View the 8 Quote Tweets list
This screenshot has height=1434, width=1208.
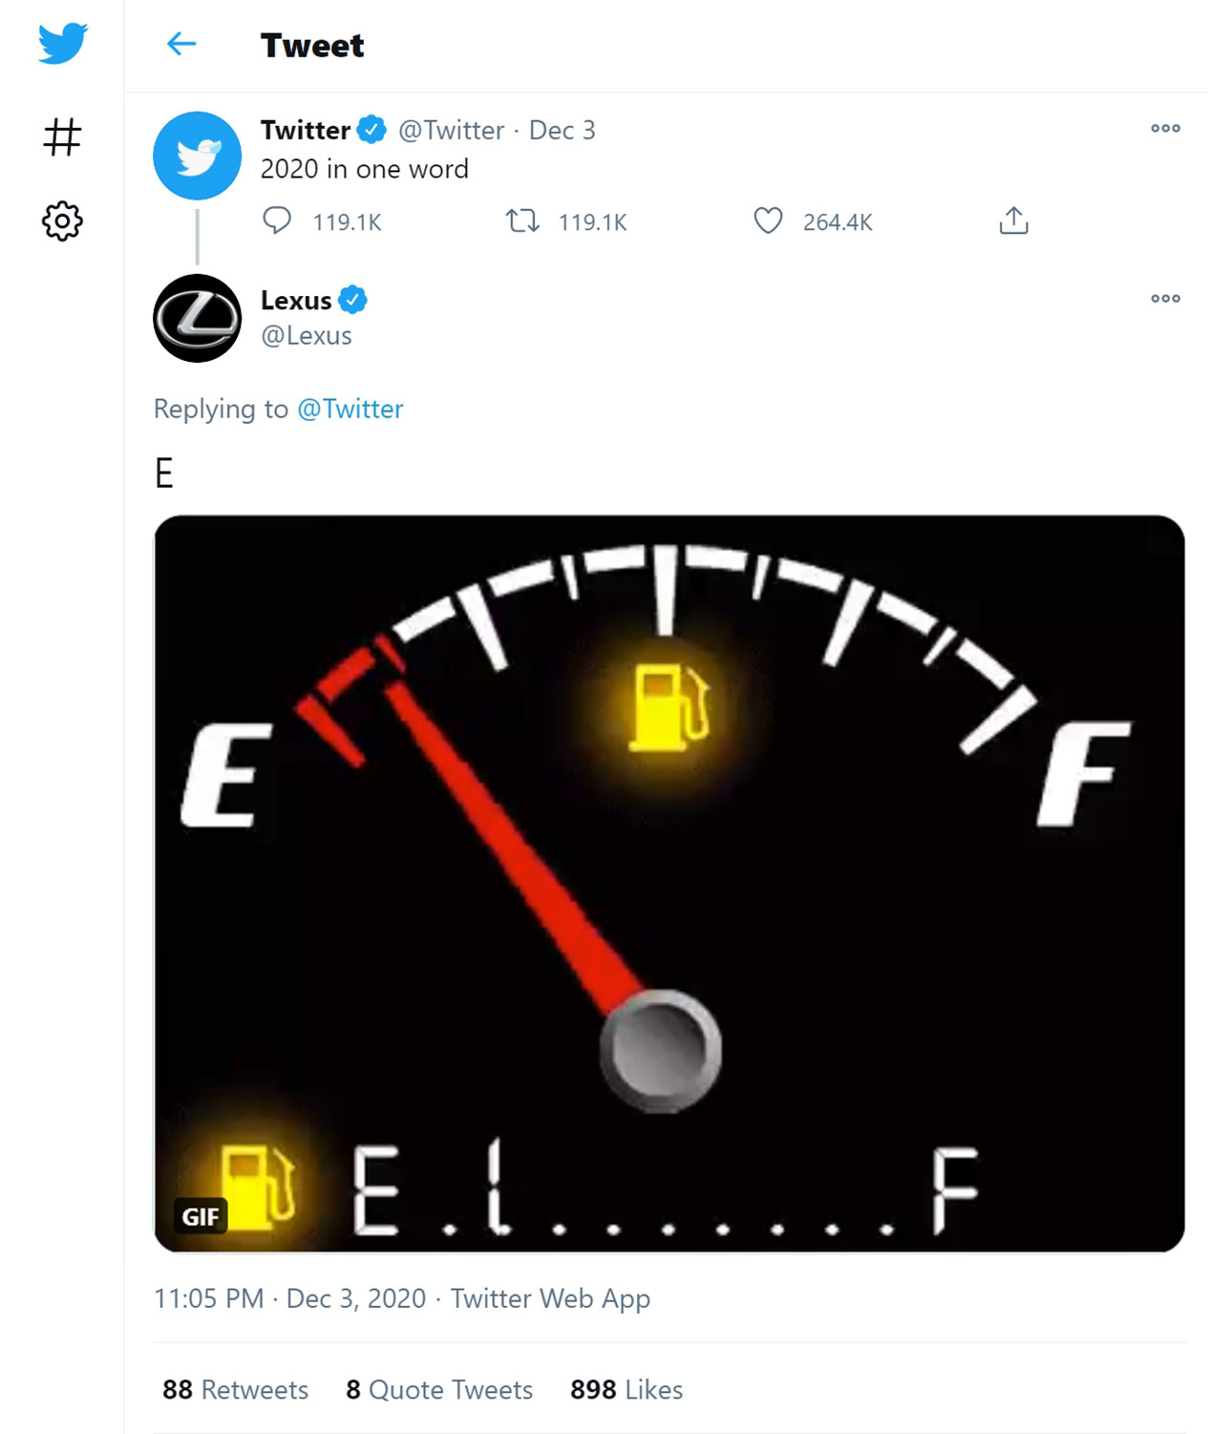click(439, 1389)
